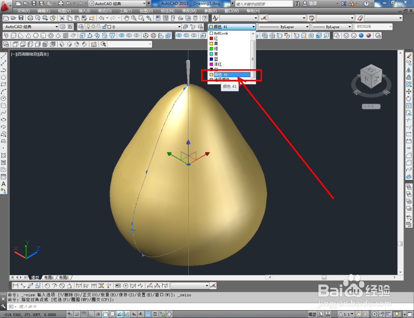The height and width of the screenshot is (318, 414).
Task: Open the linetype ByLayer dropdown
Action: click(307, 26)
